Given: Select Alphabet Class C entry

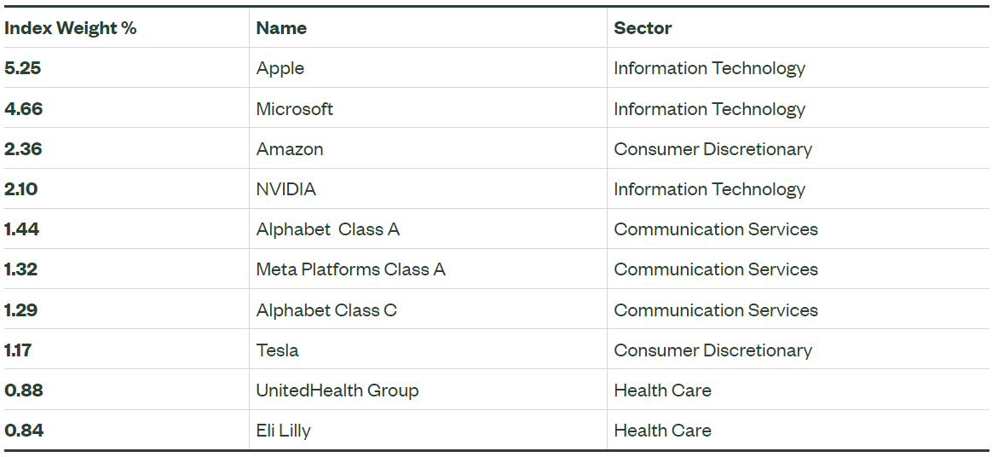Looking at the screenshot, I should [x=326, y=310].
